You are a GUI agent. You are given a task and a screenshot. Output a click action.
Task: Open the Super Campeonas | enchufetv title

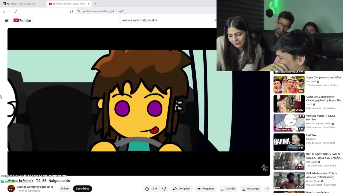[x=324, y=77]
